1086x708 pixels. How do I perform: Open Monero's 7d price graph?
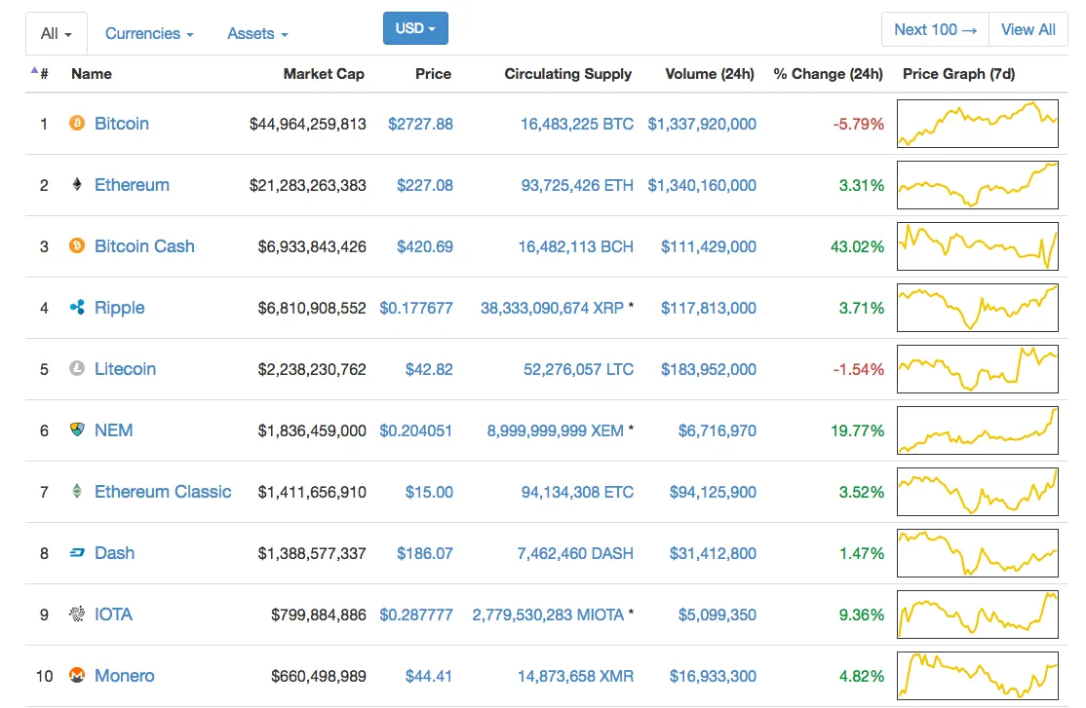[x=977, y=676]
